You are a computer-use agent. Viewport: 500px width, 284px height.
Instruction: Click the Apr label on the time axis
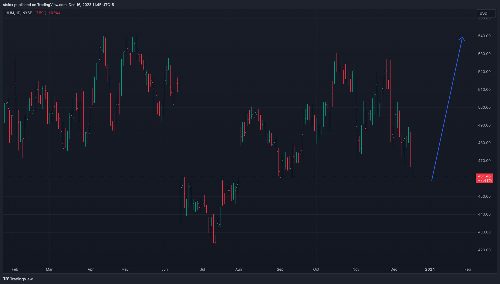(x=91, y=269)
